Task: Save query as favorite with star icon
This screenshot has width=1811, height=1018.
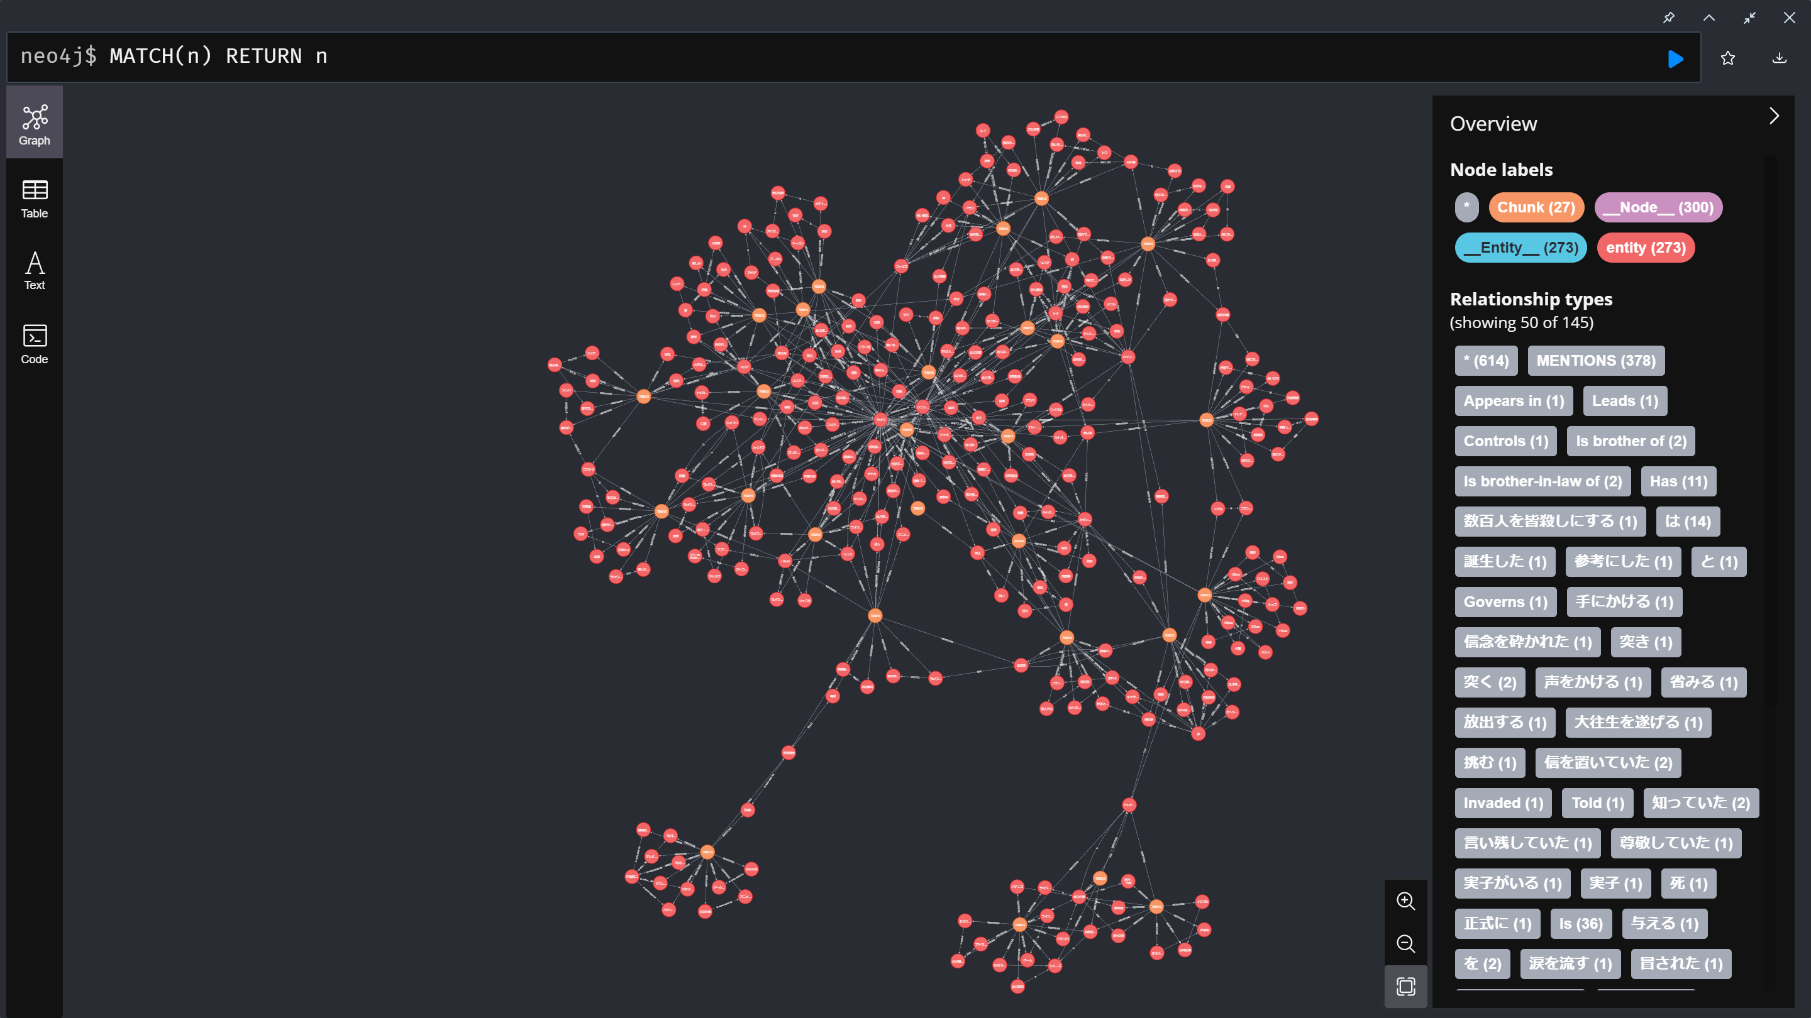Action: click(1727, 58)
